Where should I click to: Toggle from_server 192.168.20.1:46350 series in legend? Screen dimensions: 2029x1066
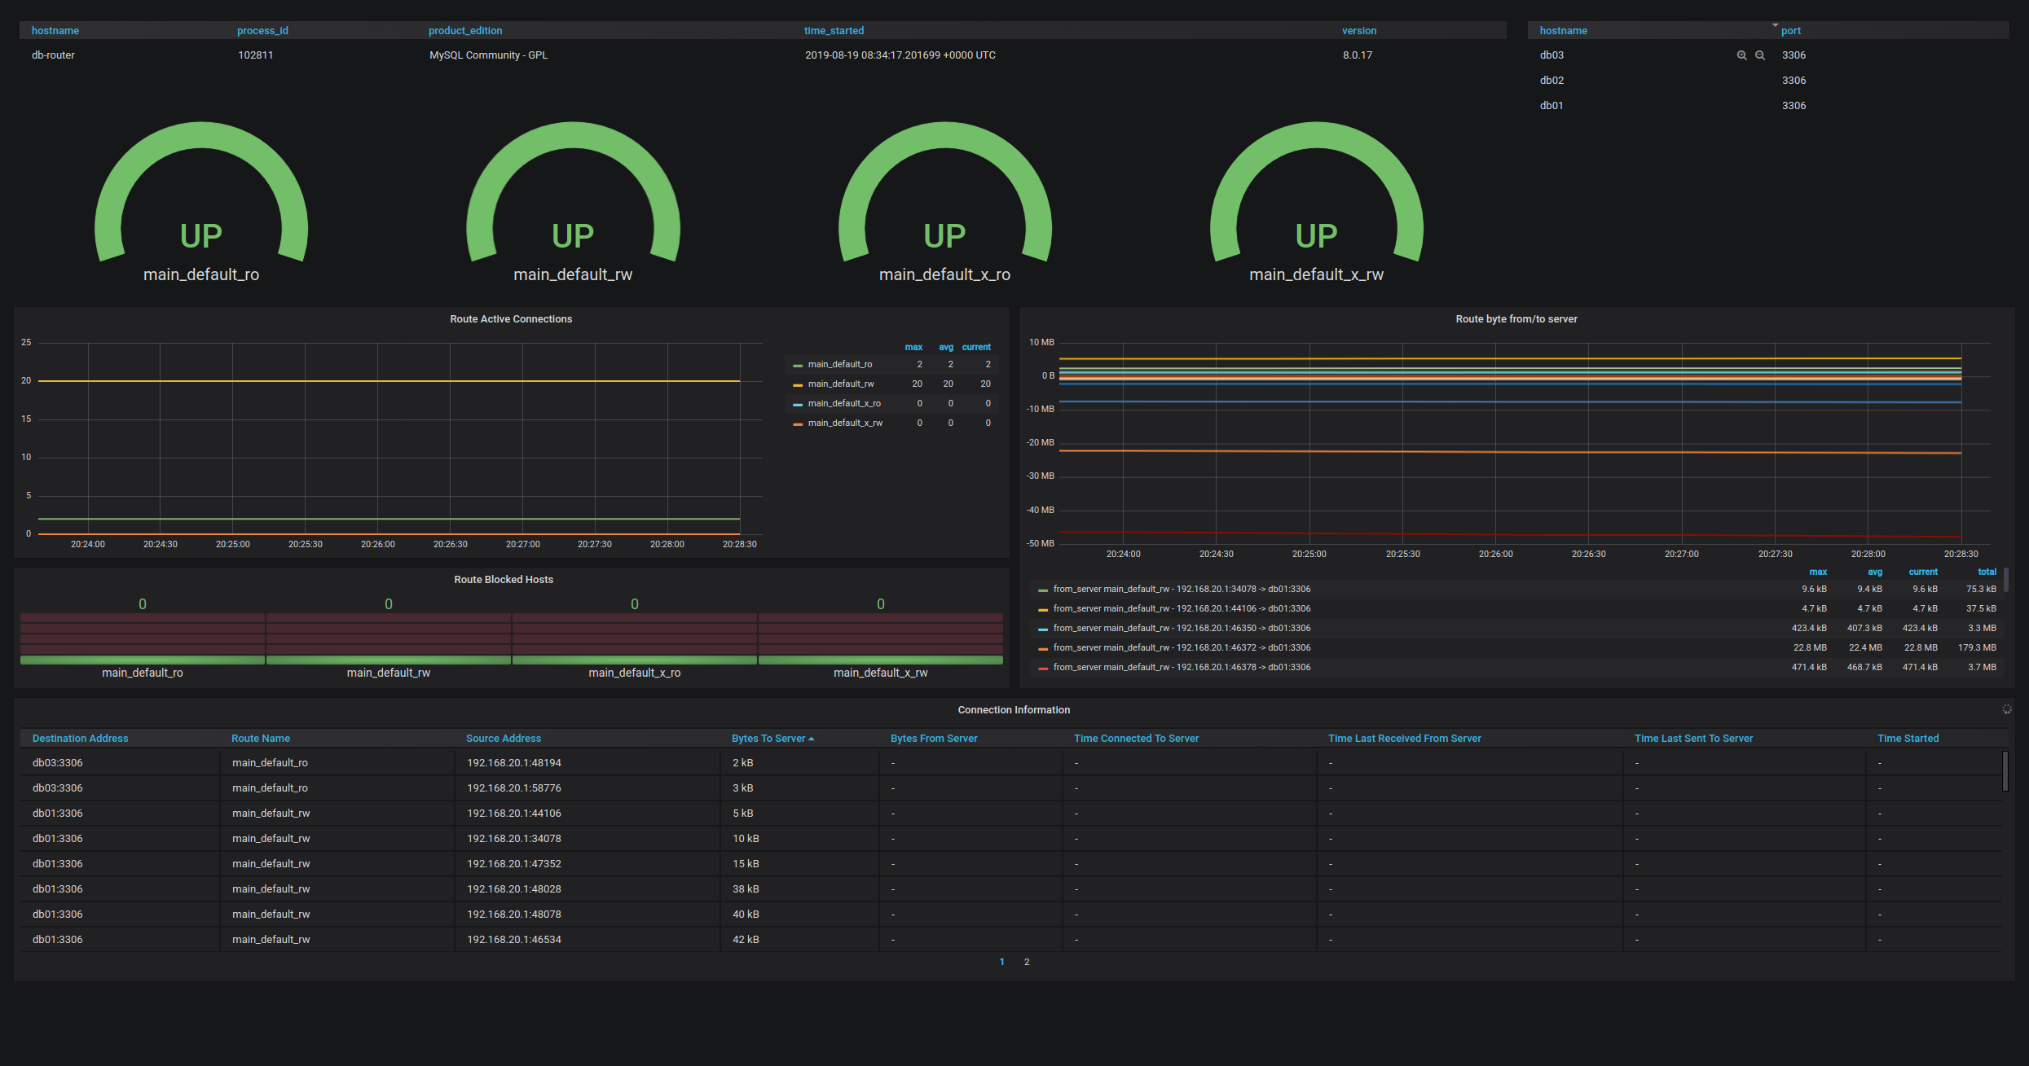click(x=1182, y=629)
